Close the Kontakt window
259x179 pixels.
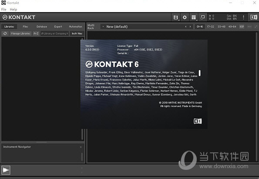[254, 3]
